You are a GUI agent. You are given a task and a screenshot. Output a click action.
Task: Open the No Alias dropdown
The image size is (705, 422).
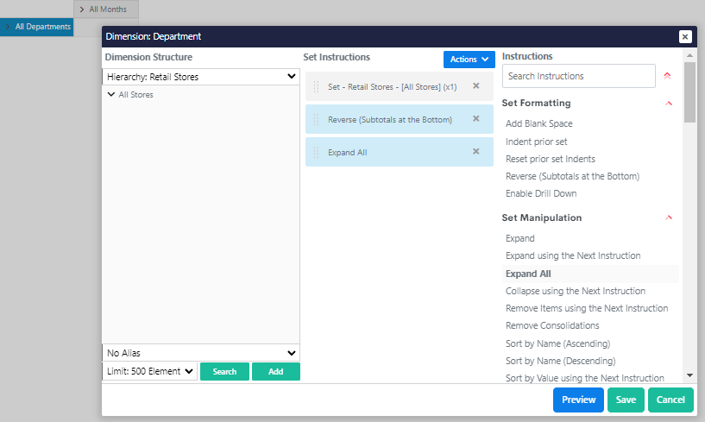coord(200,353)
